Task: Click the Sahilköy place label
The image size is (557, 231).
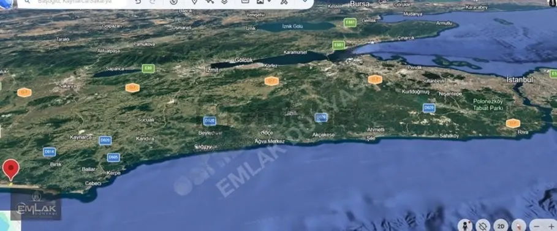Action: pyautogui.click(x=449, y=136)
